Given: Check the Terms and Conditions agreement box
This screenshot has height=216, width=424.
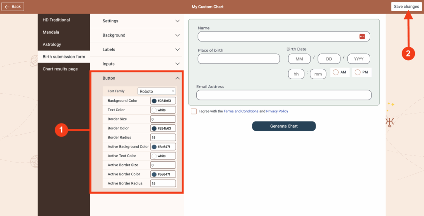Looking at the screenshot, I should (194, 112).
